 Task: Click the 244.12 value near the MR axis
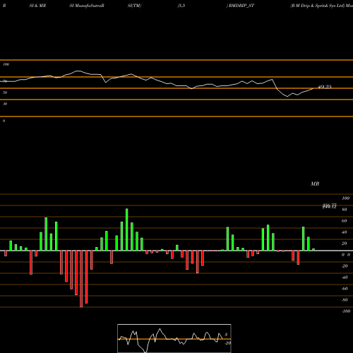point(329,207)
